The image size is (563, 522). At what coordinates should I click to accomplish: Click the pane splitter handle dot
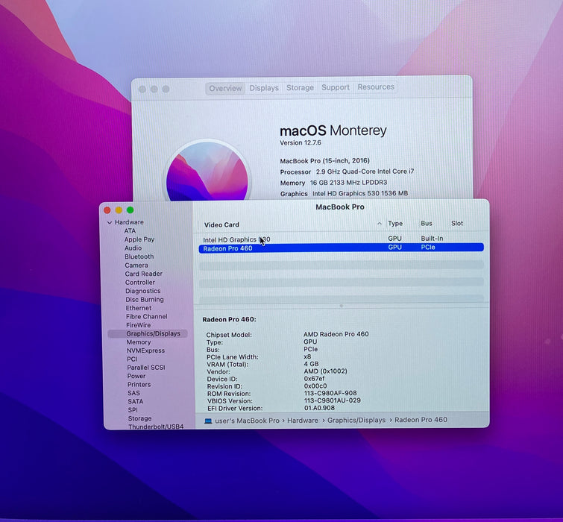coord(341,306)
